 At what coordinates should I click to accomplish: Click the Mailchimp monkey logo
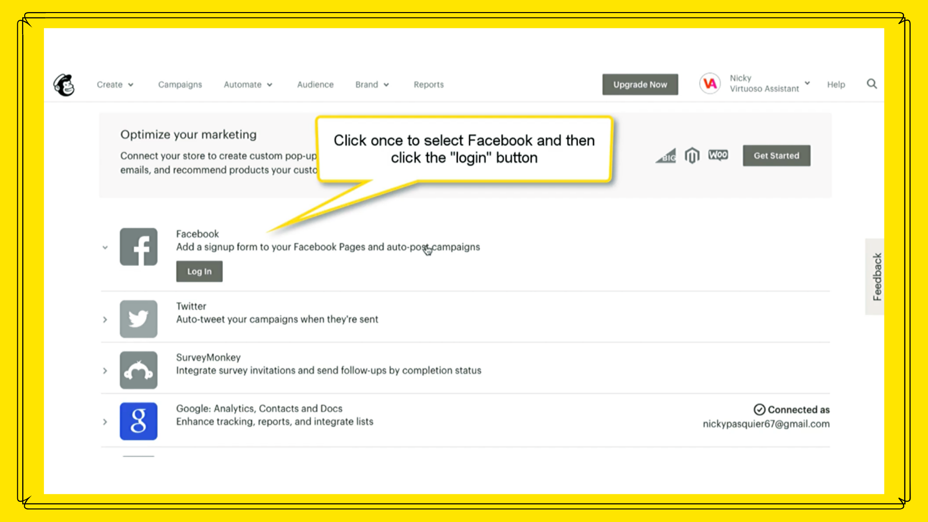pos(63,84)
